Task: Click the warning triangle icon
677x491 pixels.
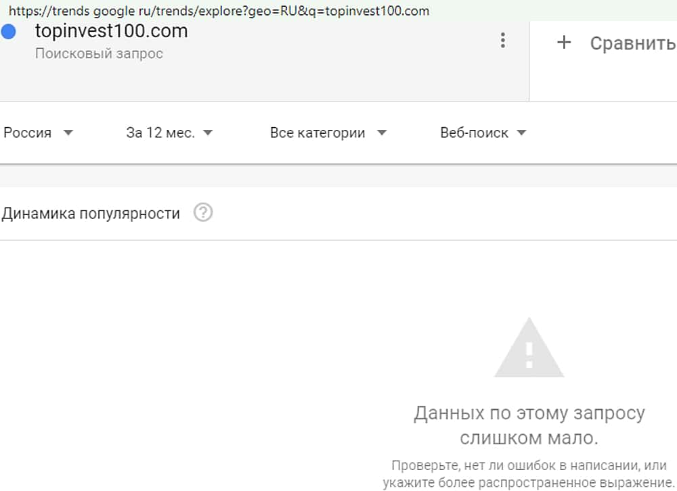Action: (x=529, y=348)
